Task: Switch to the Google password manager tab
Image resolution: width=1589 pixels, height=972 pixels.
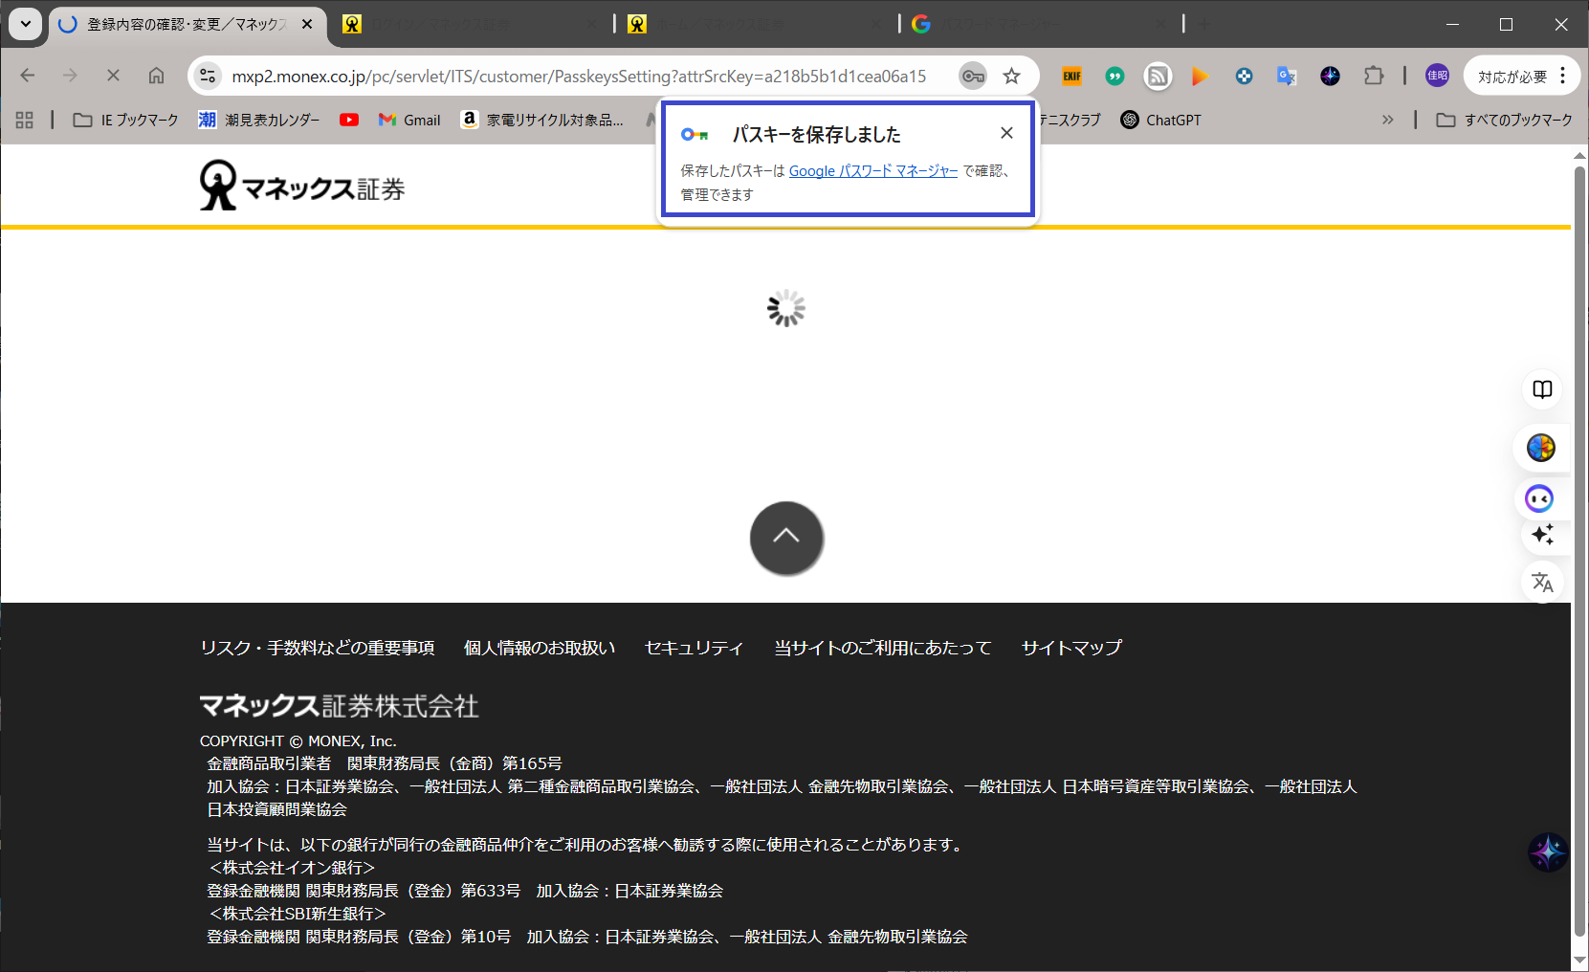Action: pyautogui.click(x=1038, y=24)
